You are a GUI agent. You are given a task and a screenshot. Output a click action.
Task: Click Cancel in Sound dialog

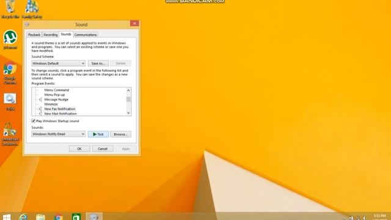103,148
